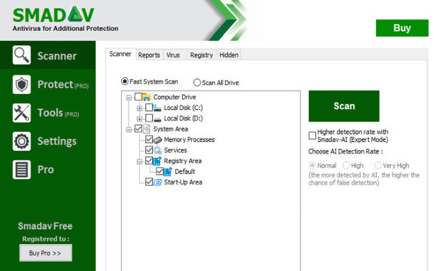Open the Registry tab

tap(201, 55)
